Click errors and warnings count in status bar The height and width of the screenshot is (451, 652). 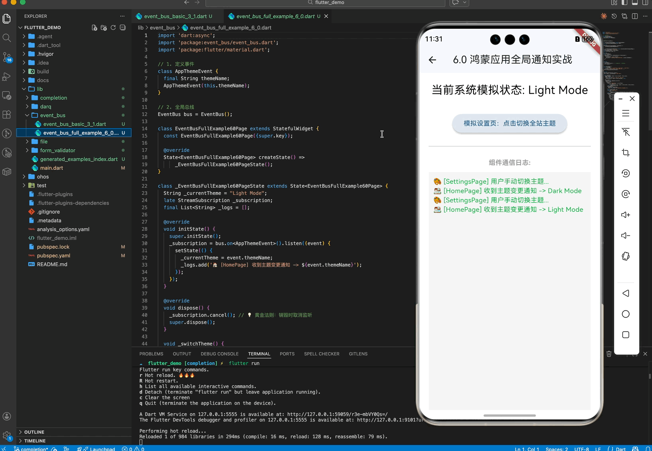133,449
